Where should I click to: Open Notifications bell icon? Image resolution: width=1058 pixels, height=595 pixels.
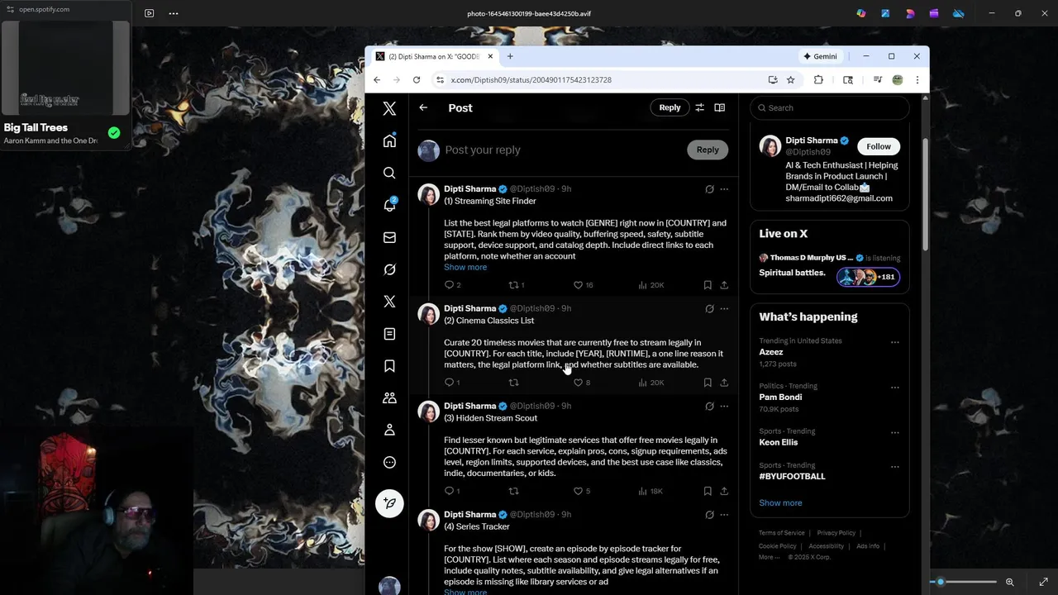pos(389,205)
